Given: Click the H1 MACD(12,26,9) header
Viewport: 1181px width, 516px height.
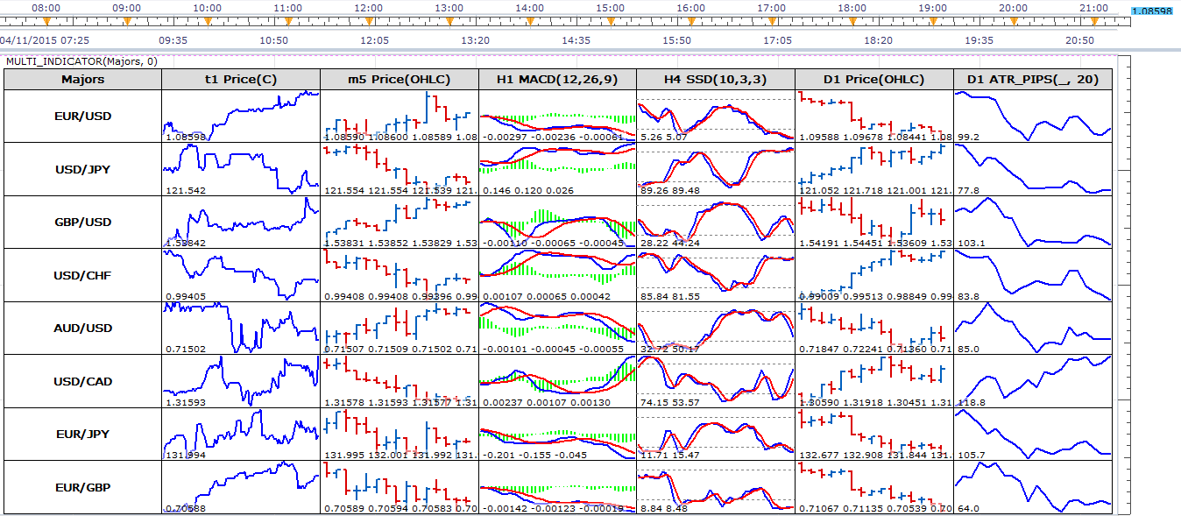Looking at the screenshot, I should pyautogui.click(x=558, y=79).
